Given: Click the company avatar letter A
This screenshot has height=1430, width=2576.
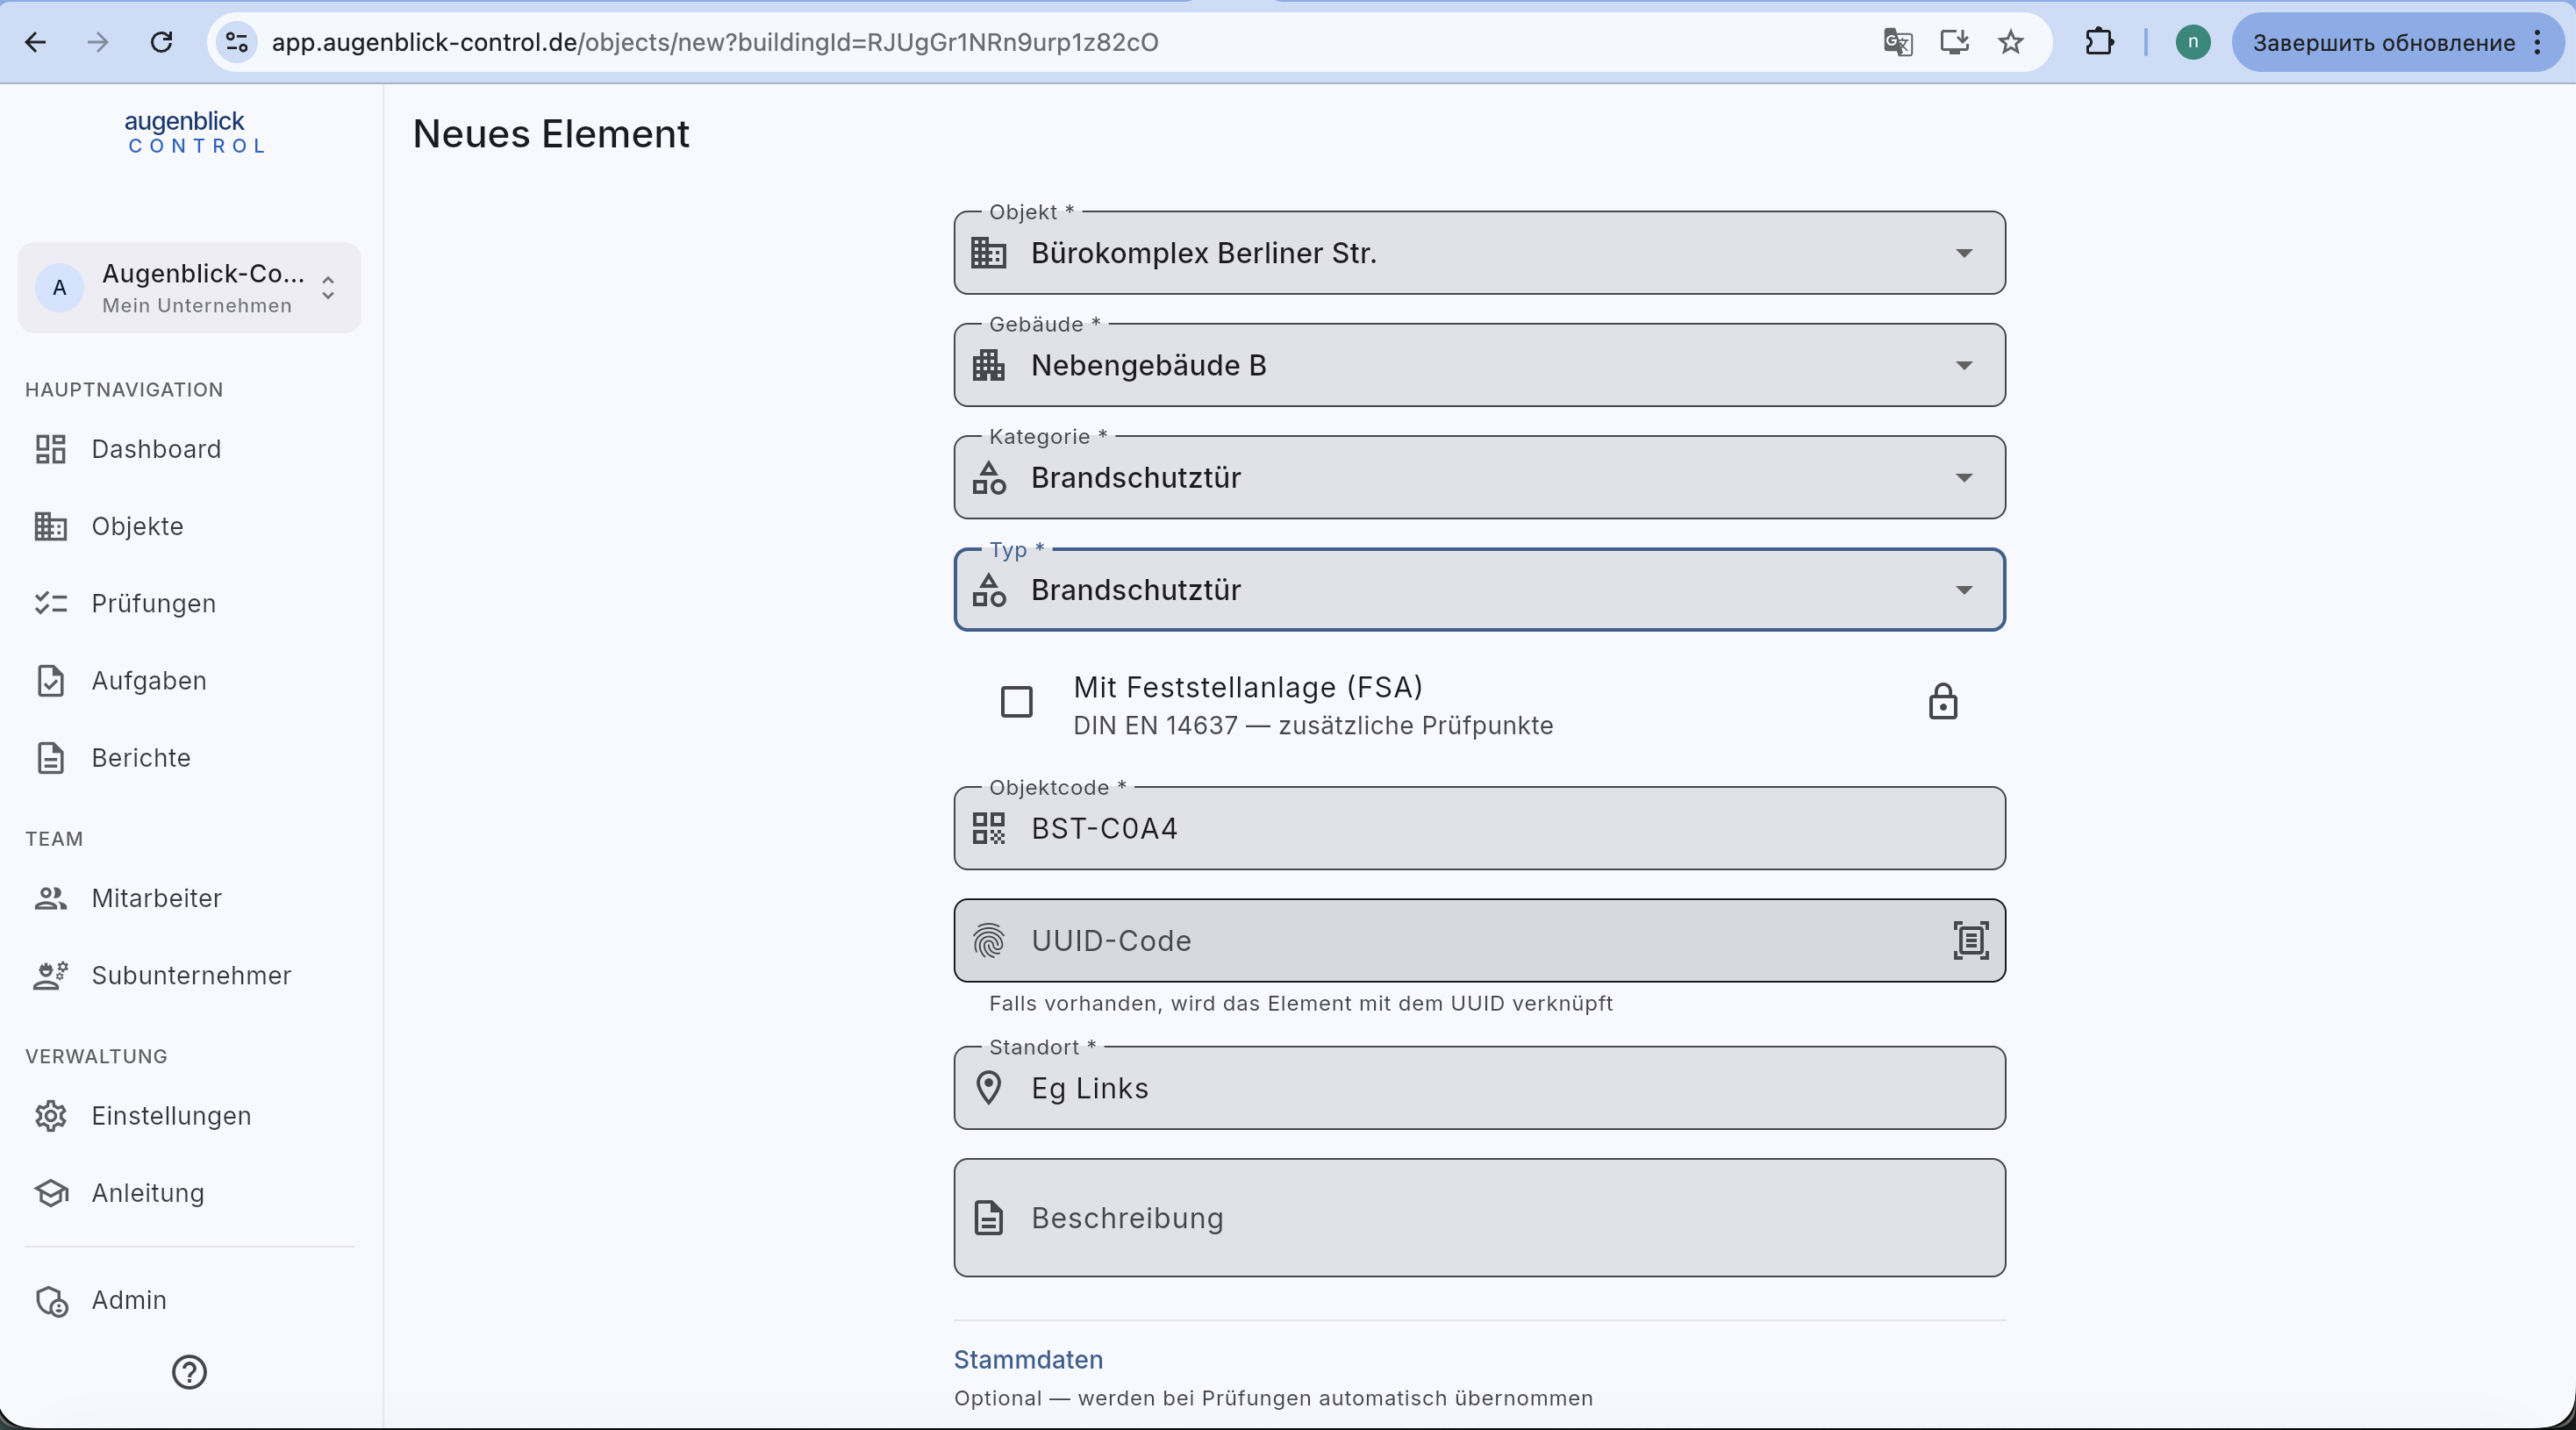Looking at the screenshot, I should [60, 288].
